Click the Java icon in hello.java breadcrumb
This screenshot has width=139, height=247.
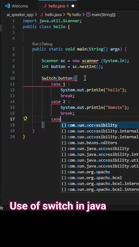(42, 15)
